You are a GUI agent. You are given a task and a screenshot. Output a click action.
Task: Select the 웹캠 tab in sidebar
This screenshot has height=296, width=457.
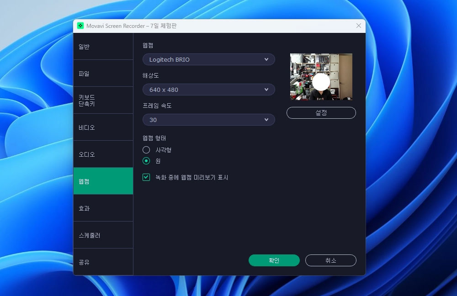click(x=103, y=181)
